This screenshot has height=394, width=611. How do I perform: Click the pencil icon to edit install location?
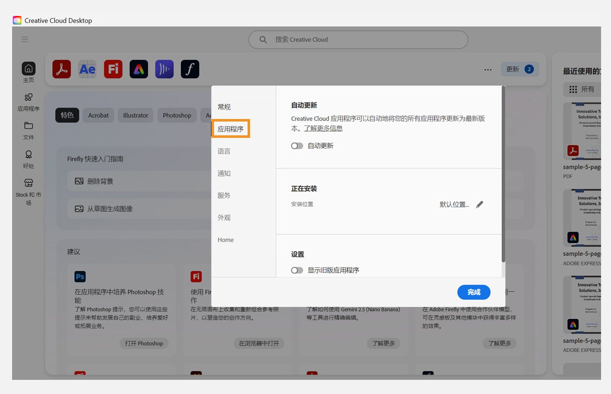pyautogui.click(x=480, y=204)
